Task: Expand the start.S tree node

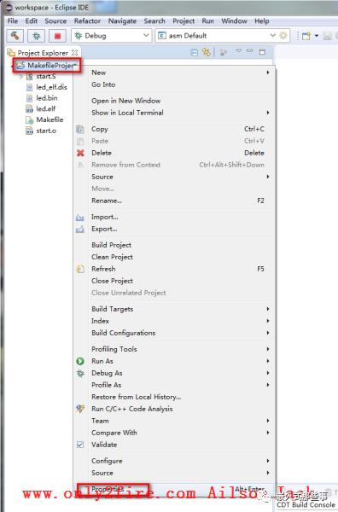Action: 21,77
